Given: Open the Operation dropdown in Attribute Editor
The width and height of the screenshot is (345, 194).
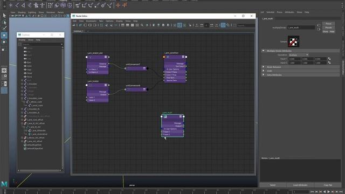Looking at the screenshot, I should pos(299,55).
